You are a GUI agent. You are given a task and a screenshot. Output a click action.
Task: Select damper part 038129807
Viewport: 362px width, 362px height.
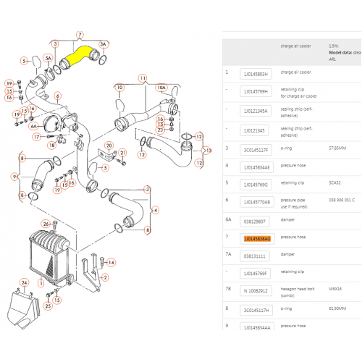pos(255,222)
